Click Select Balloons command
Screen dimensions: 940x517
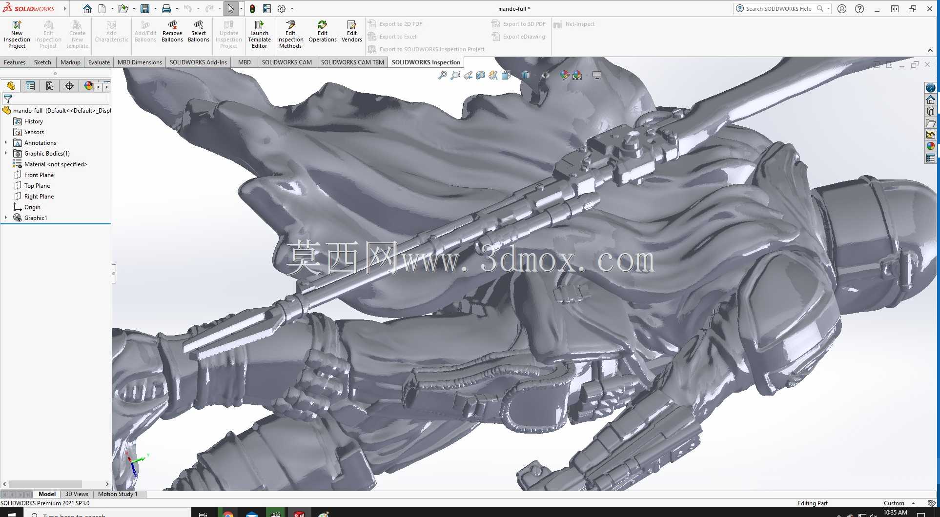tap(199, 31)
